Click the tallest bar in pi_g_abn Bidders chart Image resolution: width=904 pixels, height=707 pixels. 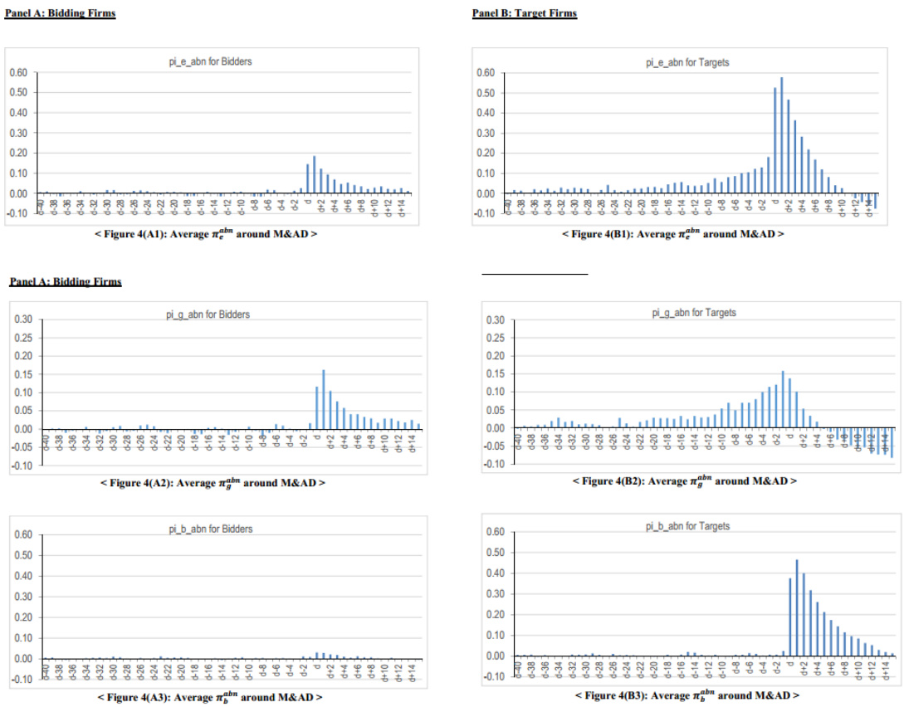pos(324,400)
